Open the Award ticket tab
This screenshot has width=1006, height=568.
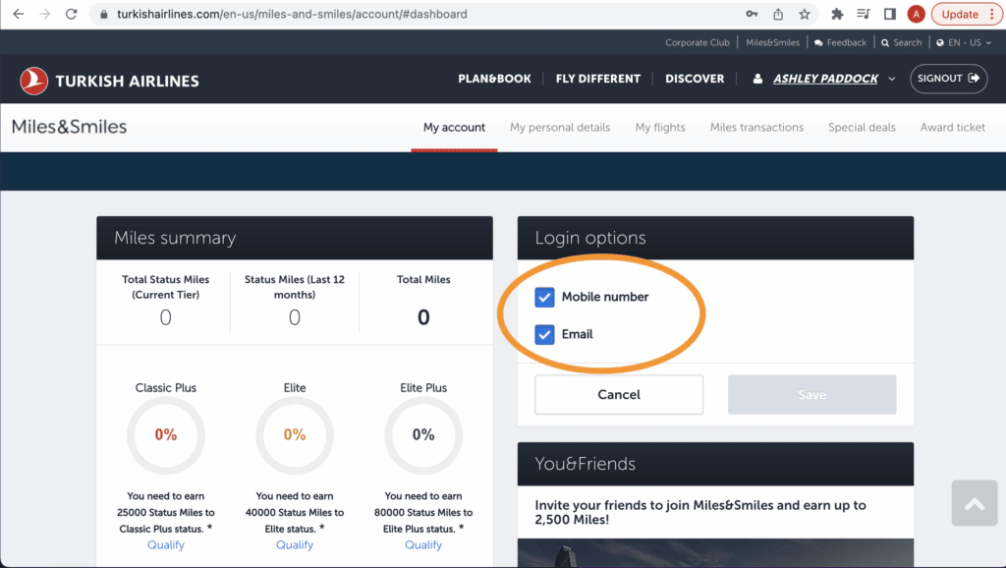pyautogui.click(x=953, y=127)
